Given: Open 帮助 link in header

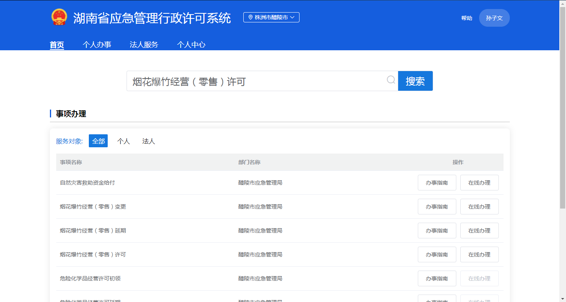Looking at the screenshot, I should 467,18.
